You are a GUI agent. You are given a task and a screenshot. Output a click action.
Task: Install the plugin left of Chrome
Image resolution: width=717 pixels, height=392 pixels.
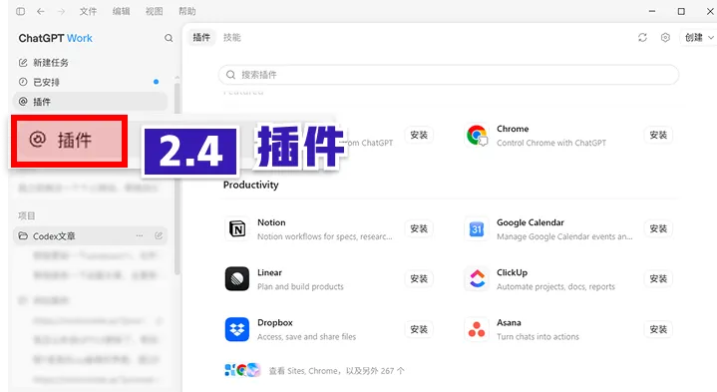point(419,135)
